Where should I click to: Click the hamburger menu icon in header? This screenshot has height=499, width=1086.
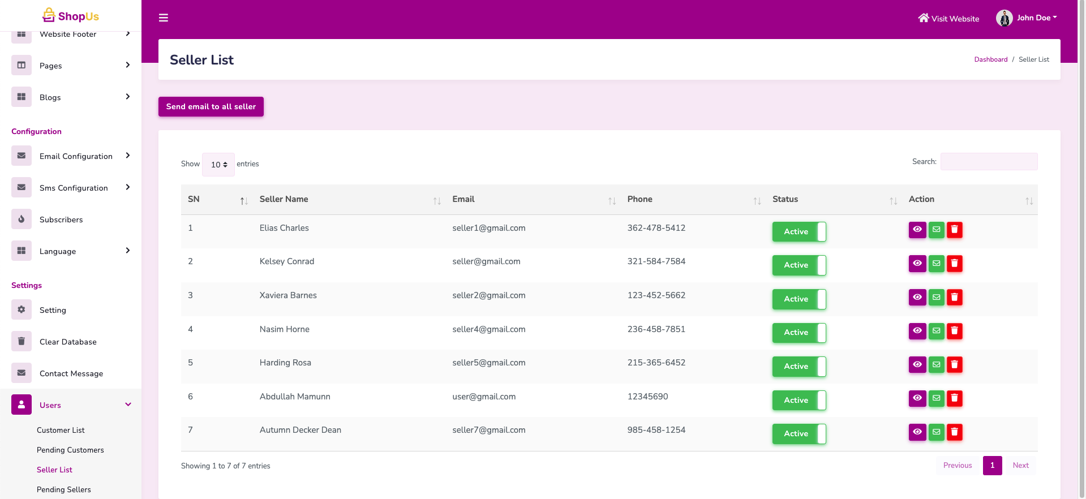(x=164, y=18)
